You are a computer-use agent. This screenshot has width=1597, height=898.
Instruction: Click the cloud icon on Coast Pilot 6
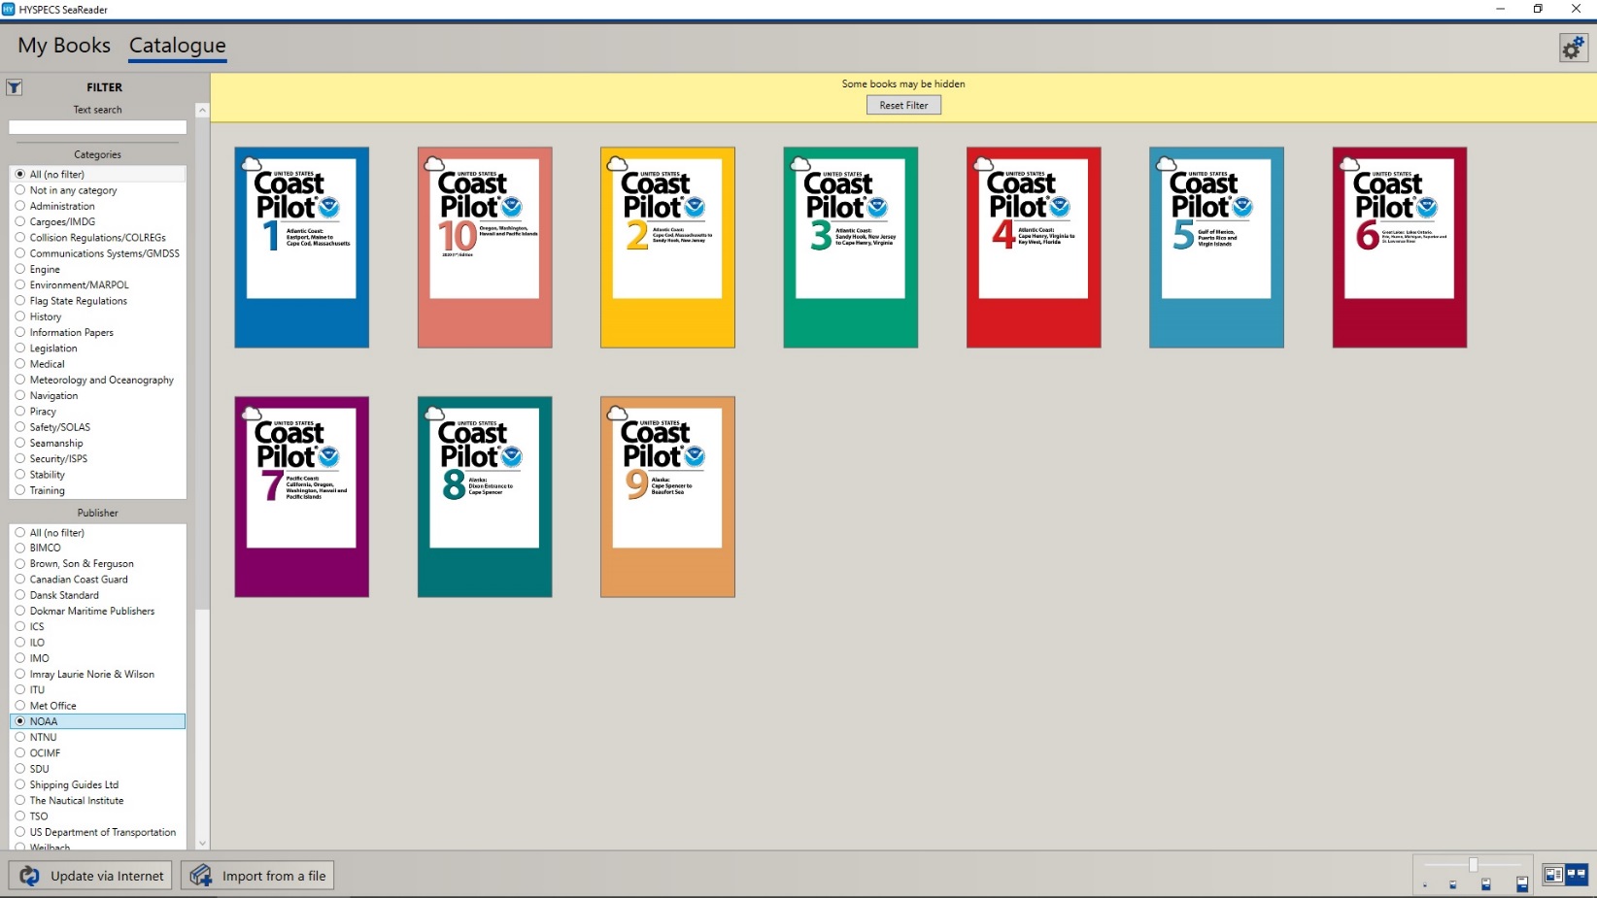[1349, 164]
